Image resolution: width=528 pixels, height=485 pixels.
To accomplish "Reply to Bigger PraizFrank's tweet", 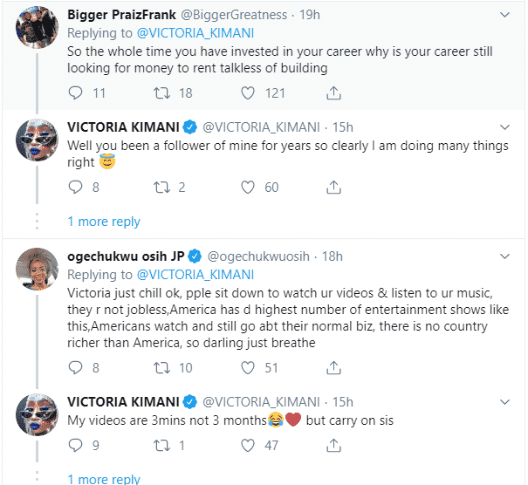I will coord(75,92).
